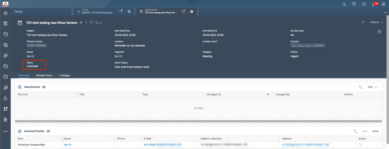389x149 pixels.
Task: Click the feed icon on Ticket tab
Action: click(120, 11)
